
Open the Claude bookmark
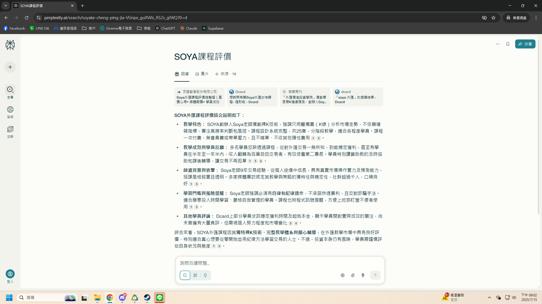pyautogui.click(x=189, y=28)
